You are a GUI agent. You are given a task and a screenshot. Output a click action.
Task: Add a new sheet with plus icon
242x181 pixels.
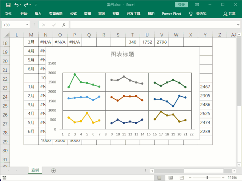(x=53, y=171)
